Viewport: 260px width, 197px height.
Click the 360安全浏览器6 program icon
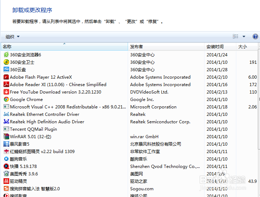pyautogui.click(x=6, y=55)
